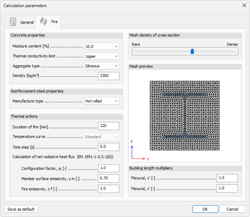Click the Save as default button
The width and height of the screenshot is (250, 217).
click(21, 209)
